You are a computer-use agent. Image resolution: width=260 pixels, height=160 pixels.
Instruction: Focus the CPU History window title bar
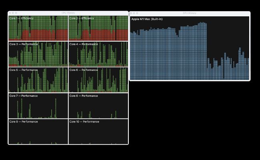click(68, 13)
